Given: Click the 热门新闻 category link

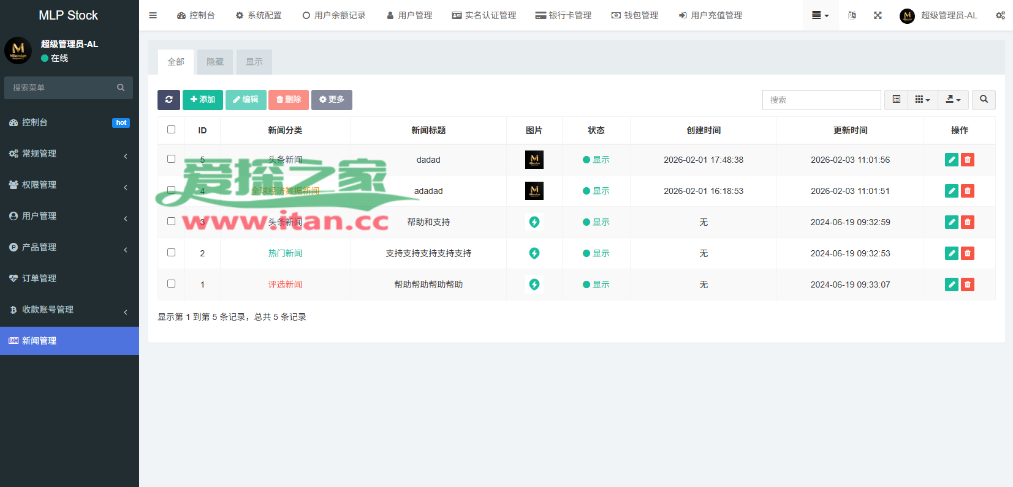Looking at the screenshot, I should click(x=285, y=253).
